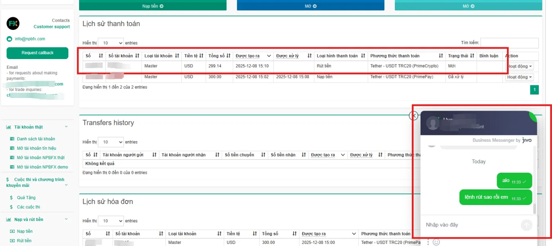Click the Mới status cell
Image resolution: width=552 pixels, height=246 pixels.
(x=461, y=66)
